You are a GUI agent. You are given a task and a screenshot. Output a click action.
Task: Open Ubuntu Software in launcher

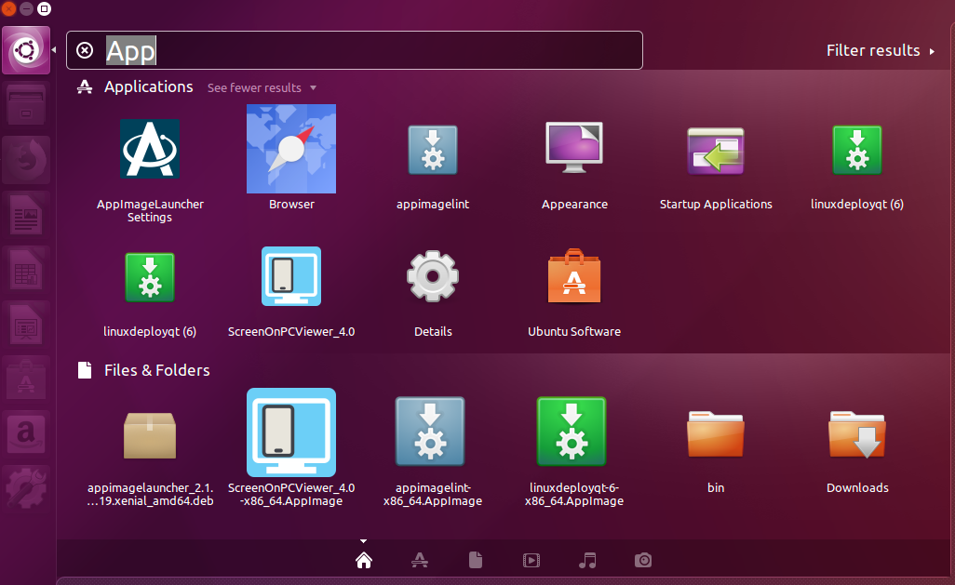[26, 379]
